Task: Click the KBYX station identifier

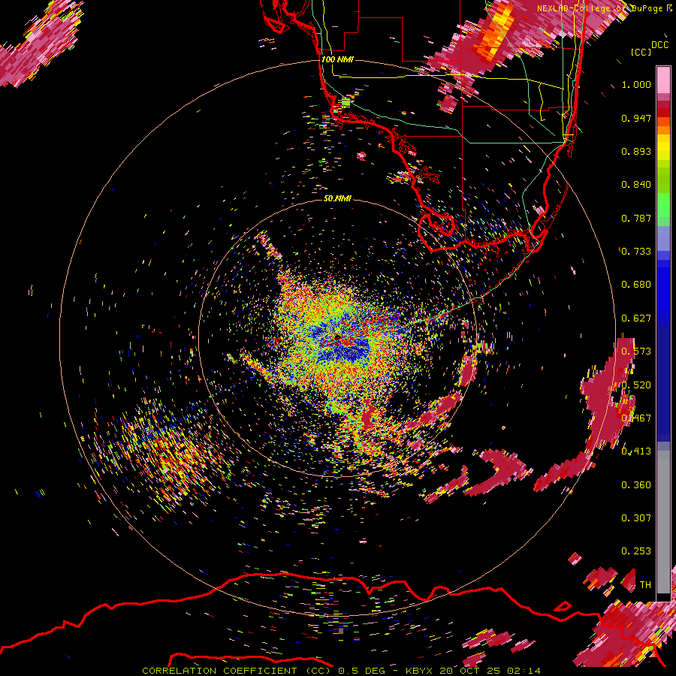Action: coord(419,671)
